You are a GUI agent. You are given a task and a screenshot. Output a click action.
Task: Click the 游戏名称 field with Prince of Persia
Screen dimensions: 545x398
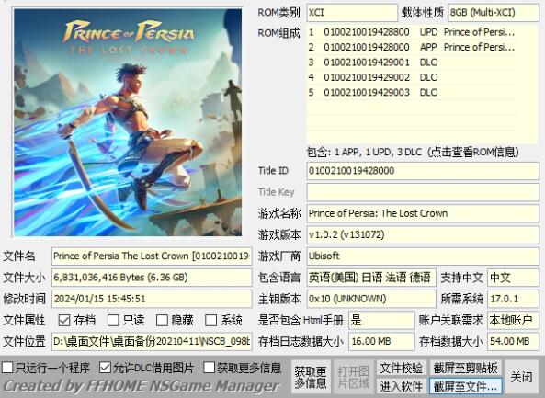point(423,213)
